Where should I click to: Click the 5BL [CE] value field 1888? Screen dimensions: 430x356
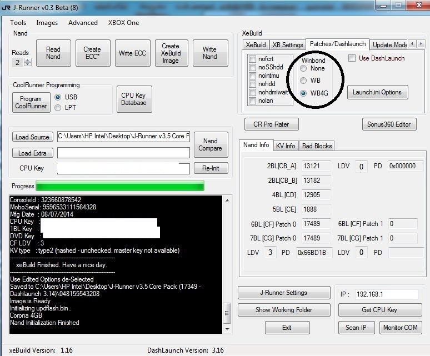click(316, 209)
